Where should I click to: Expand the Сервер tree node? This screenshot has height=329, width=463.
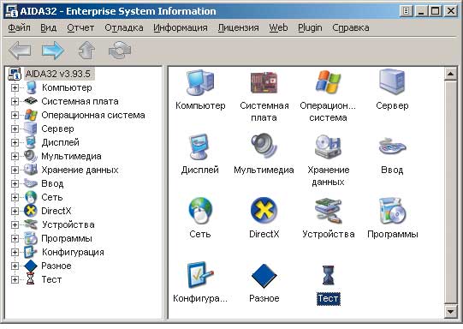pyautogui.click(x=15, y=129)
